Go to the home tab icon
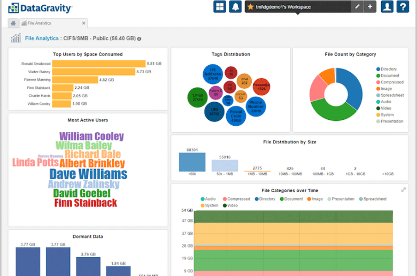Viewport: 417px width, 276px height. [13, 23]
